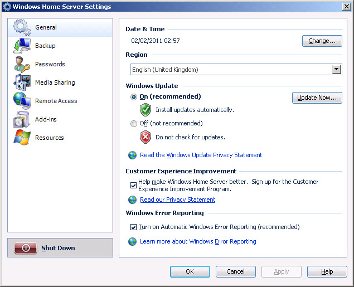Select the Windows Update On radio button
Viewport: 354px width, 287px height.
[133, 97]
